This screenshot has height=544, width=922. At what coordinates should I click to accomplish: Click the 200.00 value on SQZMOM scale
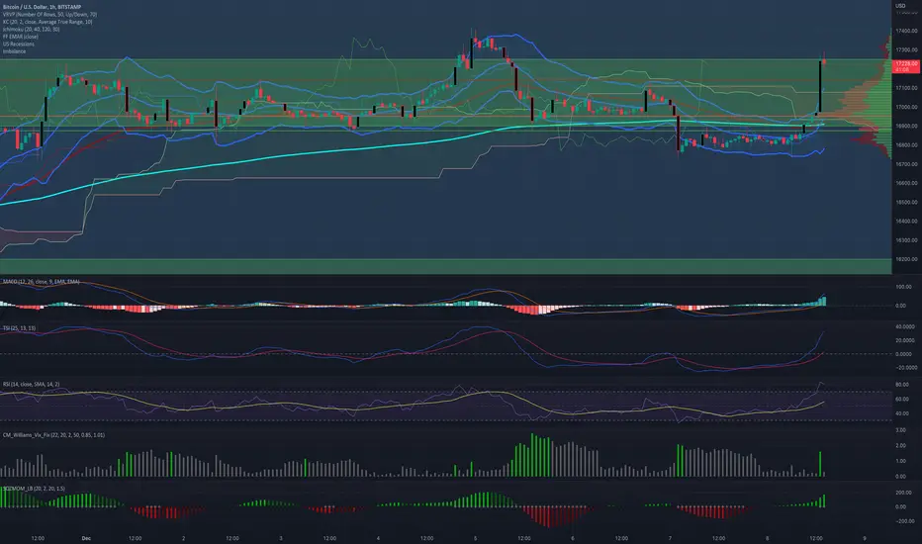(x=904, y=493)
